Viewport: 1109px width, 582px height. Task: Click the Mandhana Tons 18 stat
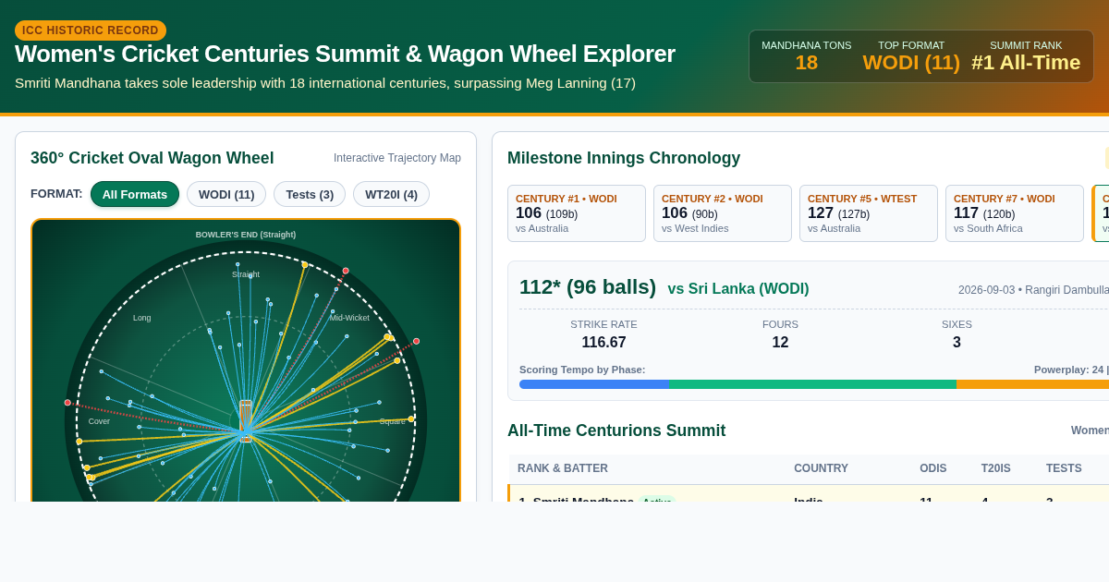[807, 56]
